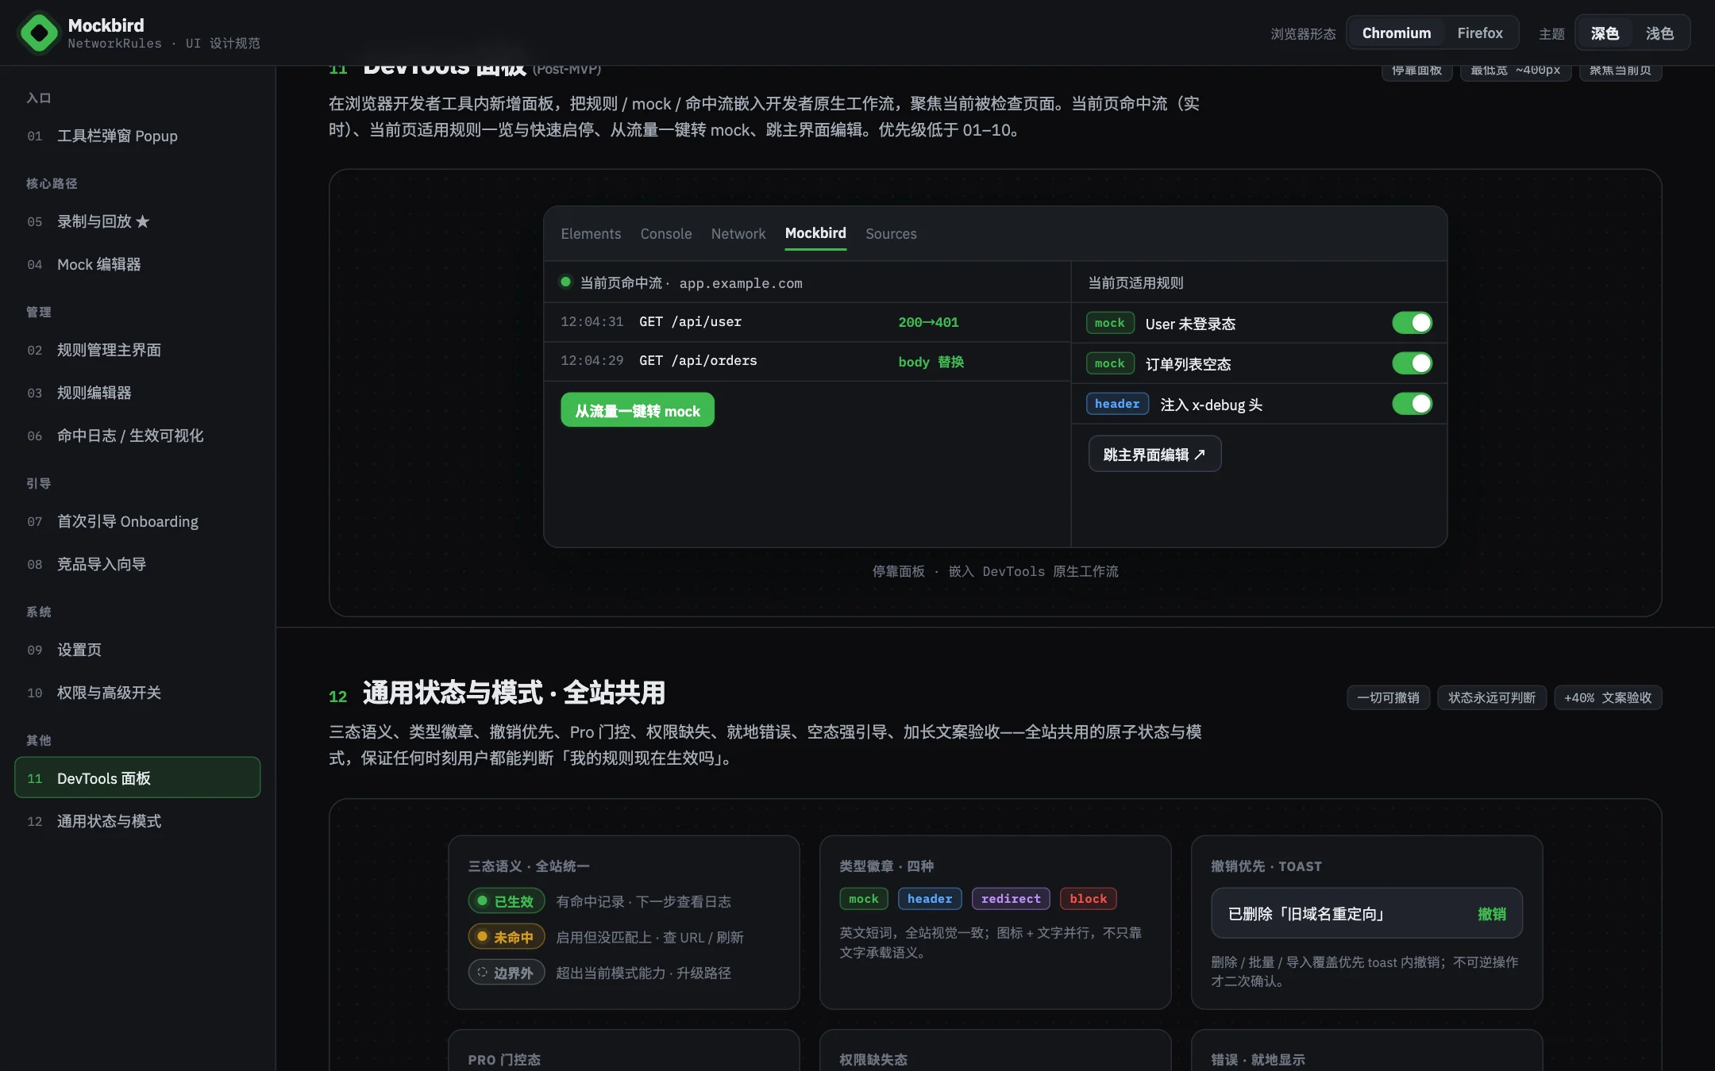Click the mock badge next to User 未登录态

[x=1109, y=323]
